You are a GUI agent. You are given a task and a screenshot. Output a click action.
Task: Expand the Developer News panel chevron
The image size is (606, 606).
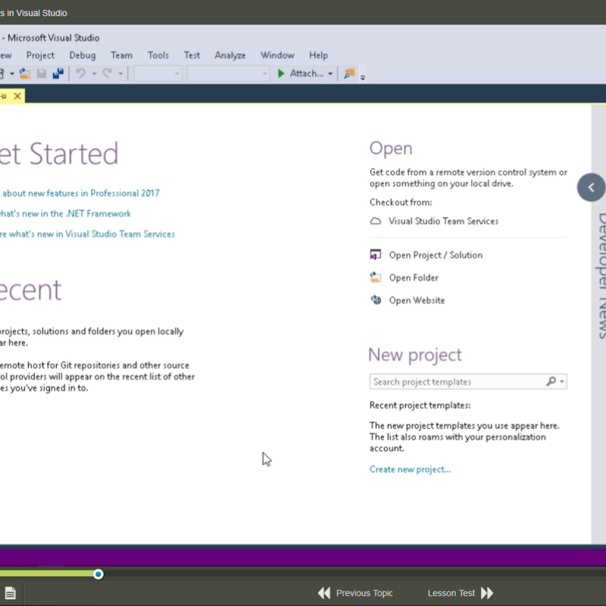[591, 187]
